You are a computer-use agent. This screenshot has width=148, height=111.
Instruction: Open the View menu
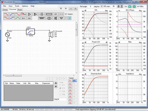click(x=10, y=6)
